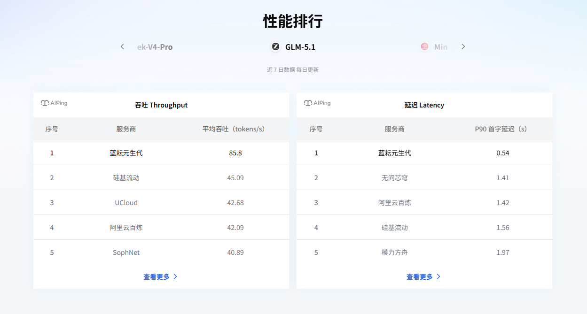Go to the next model with the right arrow
The image size is (587, 314).
point(463,46)
